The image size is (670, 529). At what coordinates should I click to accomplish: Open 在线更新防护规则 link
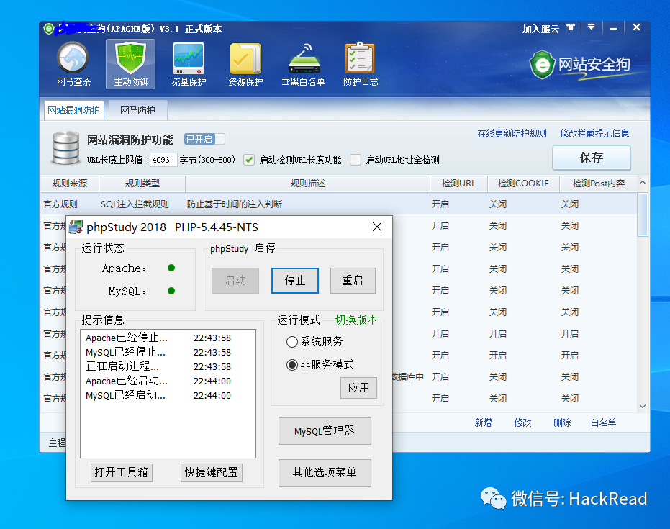pyautogui.click(x=512, y=133)
